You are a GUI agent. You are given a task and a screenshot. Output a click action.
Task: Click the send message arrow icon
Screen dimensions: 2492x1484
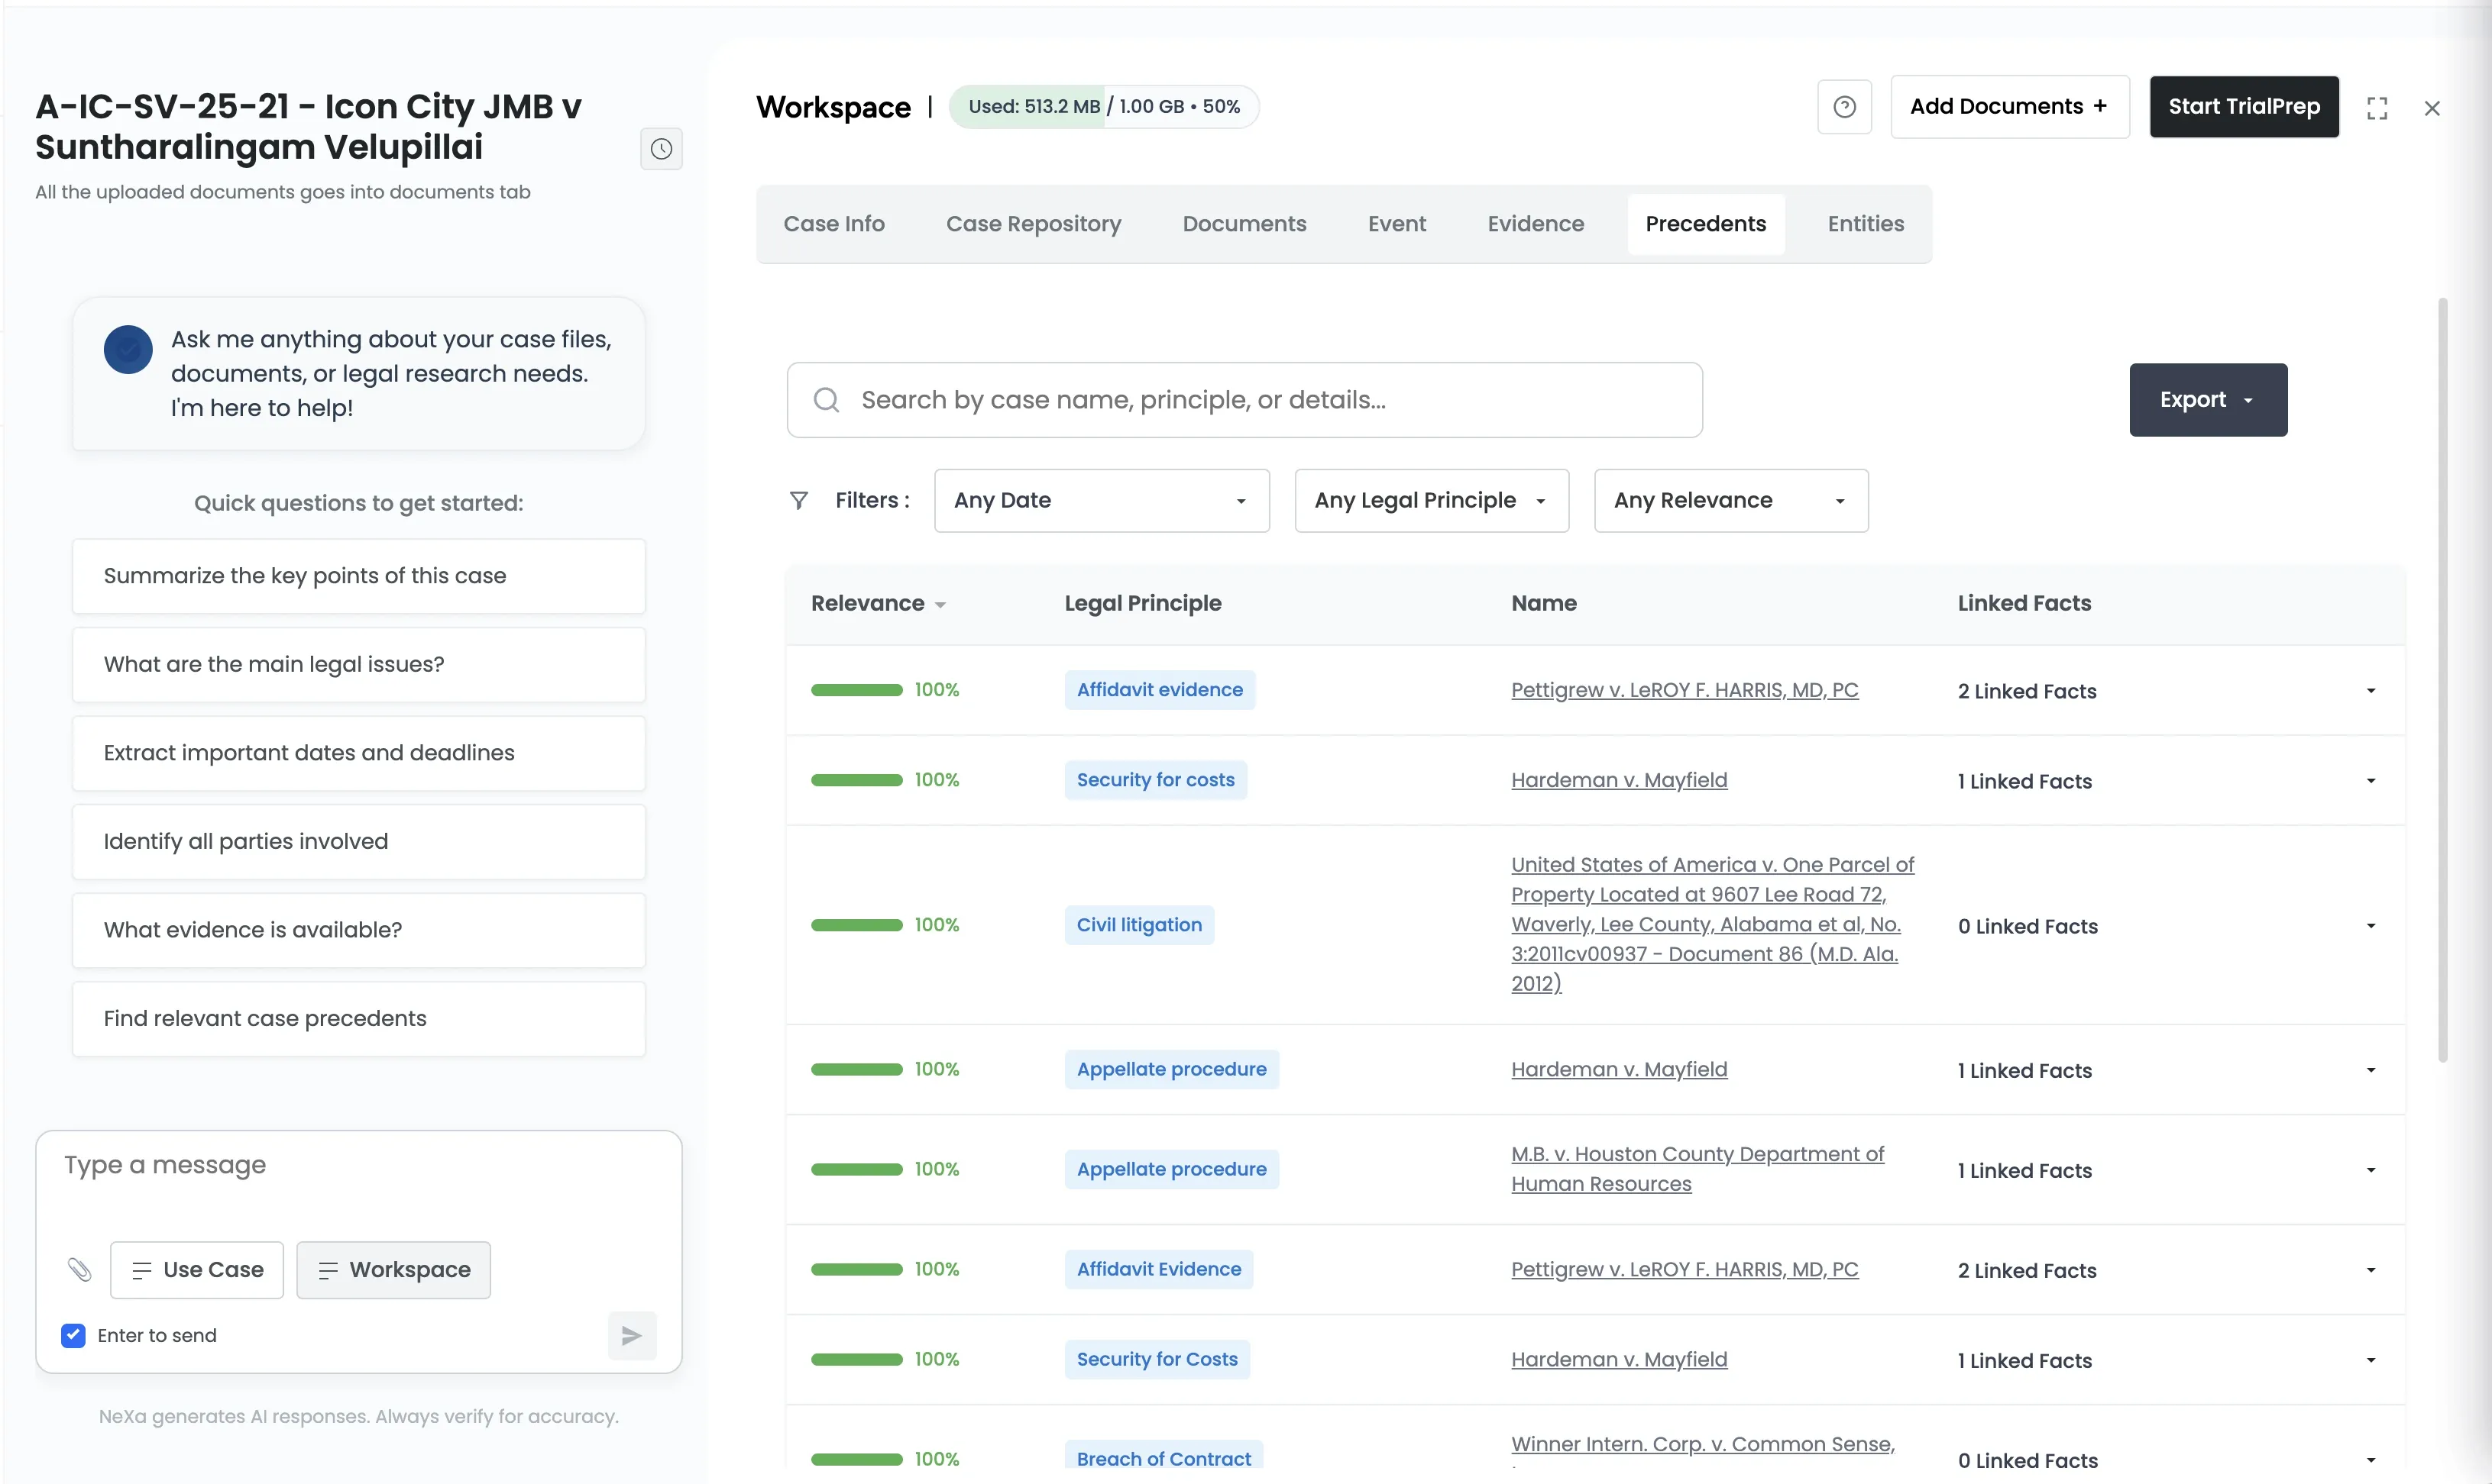(x=632, y=1335)
